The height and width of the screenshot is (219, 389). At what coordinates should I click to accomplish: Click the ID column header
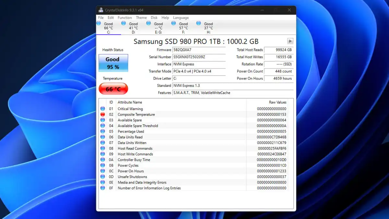(x=111, y=103)
